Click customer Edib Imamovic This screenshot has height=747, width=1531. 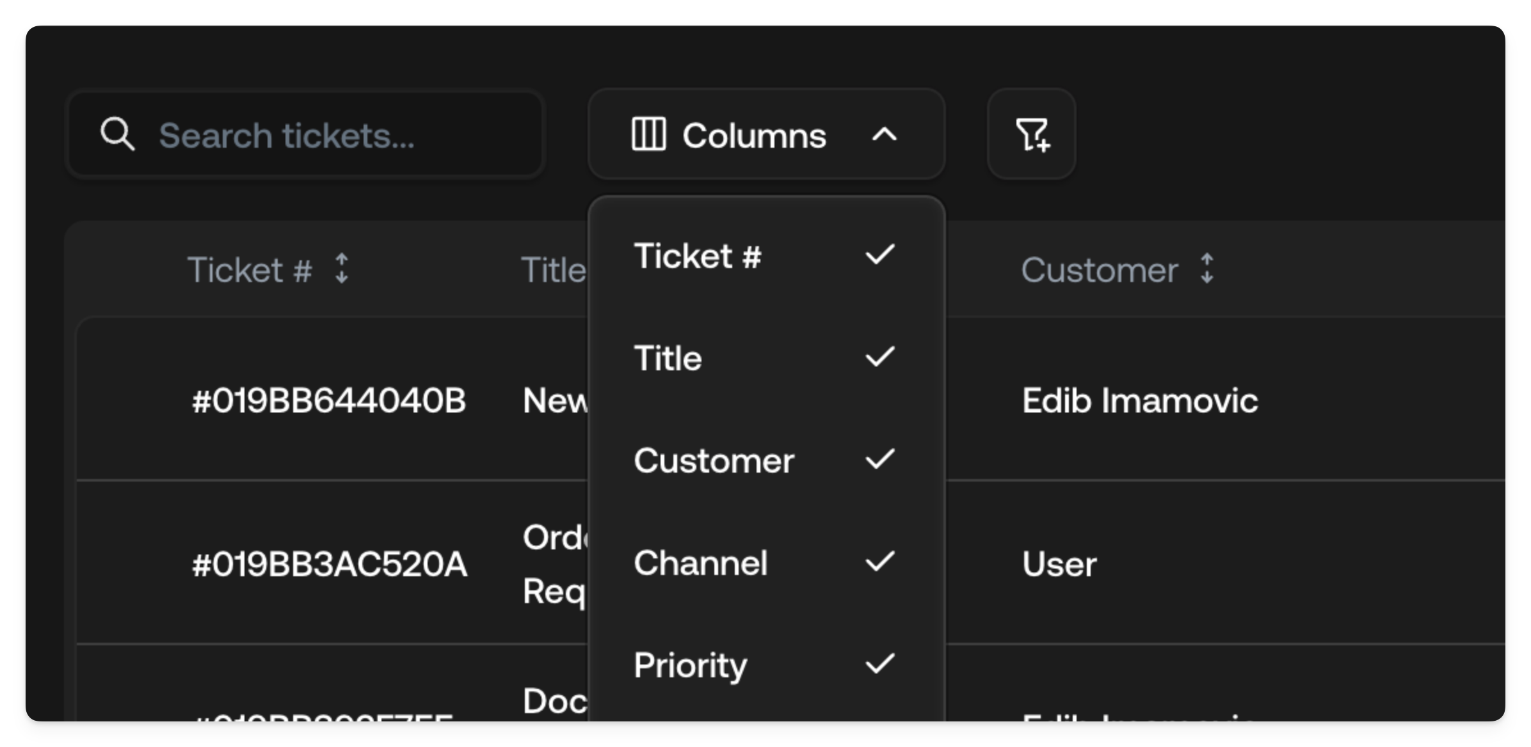click(x=1139, y=400)
